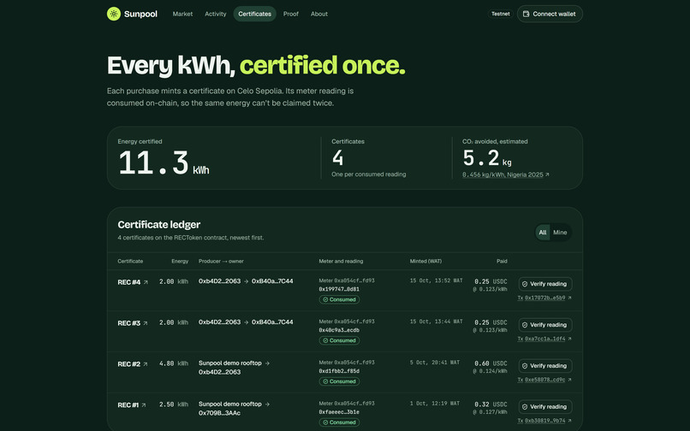Click owner 0xB40a…7C44 in REC #4 row
Viewport: 690px width, 431px height.
coord(272,281)
